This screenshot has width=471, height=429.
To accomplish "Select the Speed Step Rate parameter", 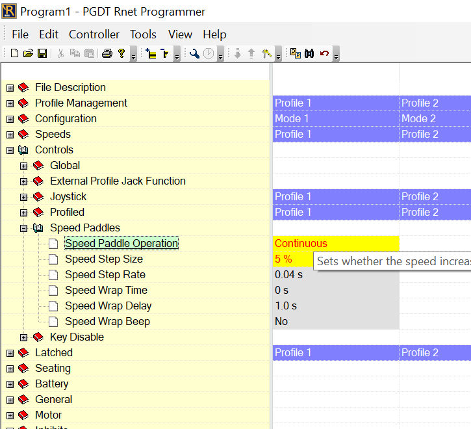I will [x=105, y=275].
